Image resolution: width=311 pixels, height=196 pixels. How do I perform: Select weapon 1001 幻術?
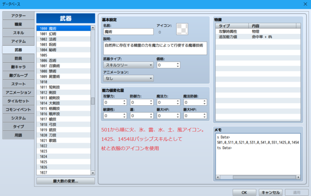coord(64,34)
